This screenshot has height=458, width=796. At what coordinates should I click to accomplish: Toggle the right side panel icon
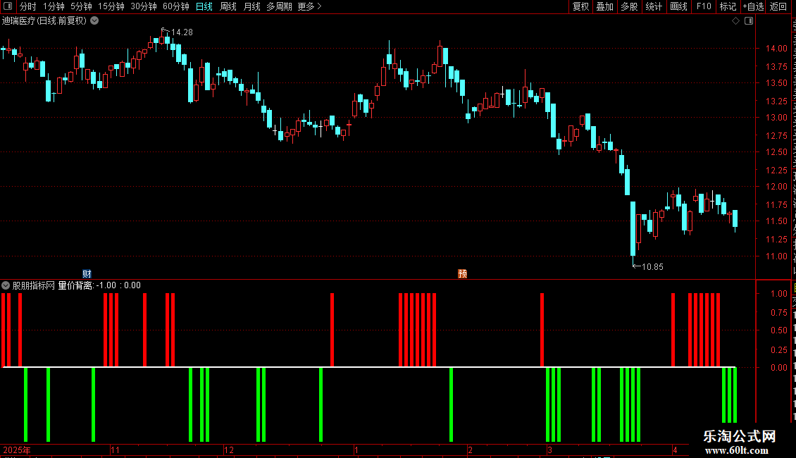tap(749, 21)
